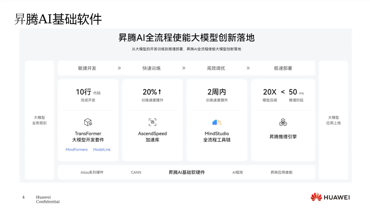Click the AscendSpeed acceleration library icon
This screenshot has width=370, height=208.
(152, 122)
